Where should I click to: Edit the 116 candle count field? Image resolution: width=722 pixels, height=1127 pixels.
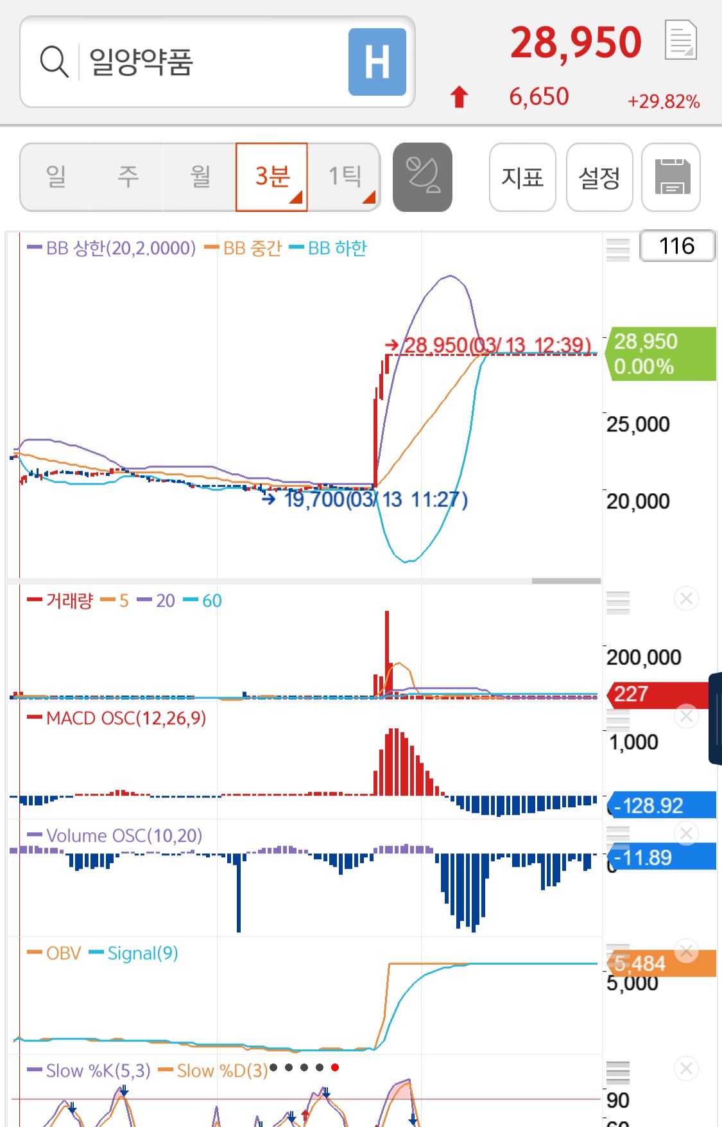678,245
